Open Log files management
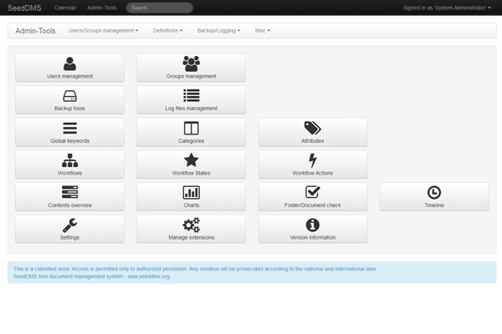Screen dimensions: 502x334 click(x=191, y=99)
